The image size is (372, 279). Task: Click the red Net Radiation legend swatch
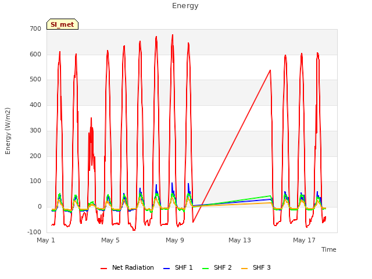point(103,269)
